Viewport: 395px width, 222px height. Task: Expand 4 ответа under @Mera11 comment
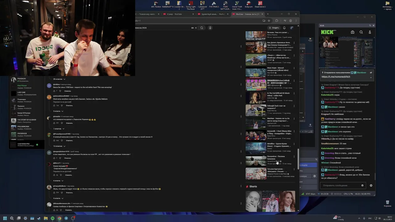tap(58, 181)
